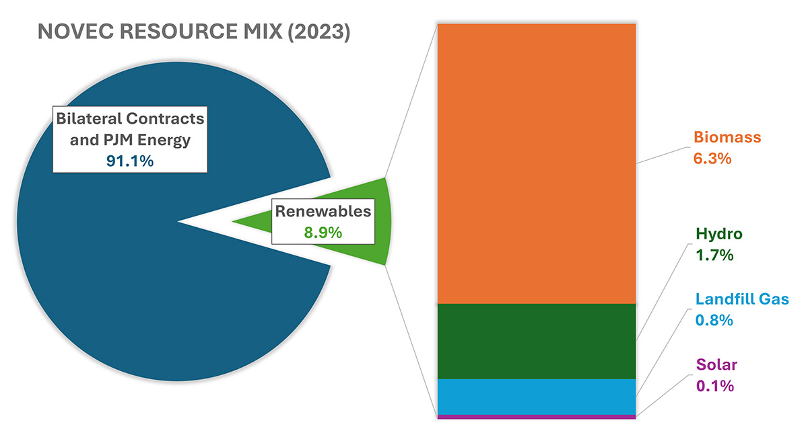This screenshot has height=443, width=808.
Task: Click the Hydro legend label
Action: [x=718, y=234]
